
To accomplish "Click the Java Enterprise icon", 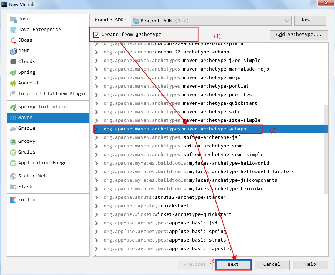I will pyautogui.click(x=13, y=30).
